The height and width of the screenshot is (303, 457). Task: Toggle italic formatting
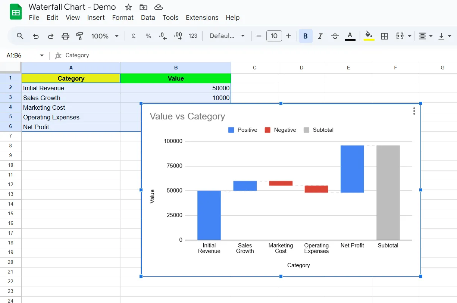(x=320, y=36)
